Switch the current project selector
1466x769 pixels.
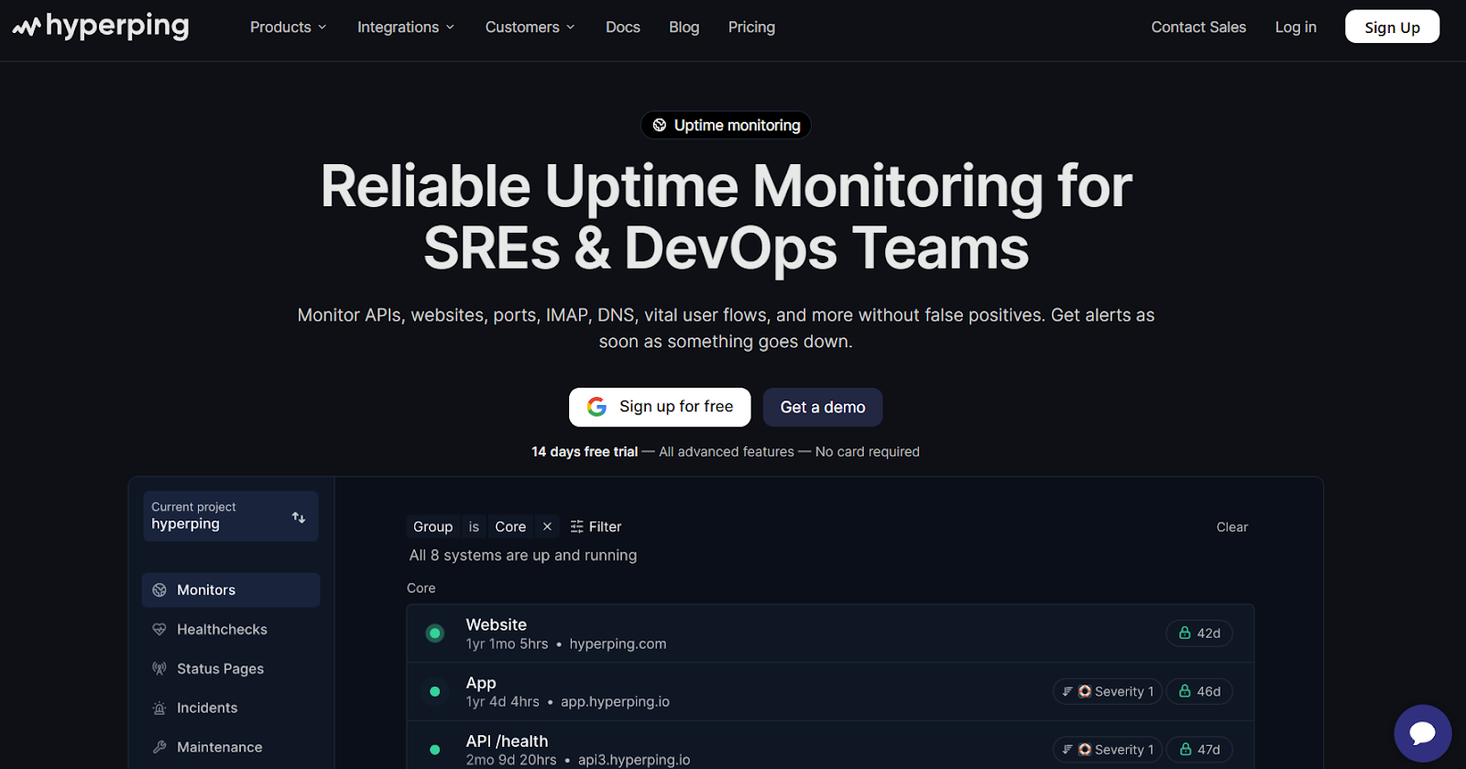coord(231,516)
